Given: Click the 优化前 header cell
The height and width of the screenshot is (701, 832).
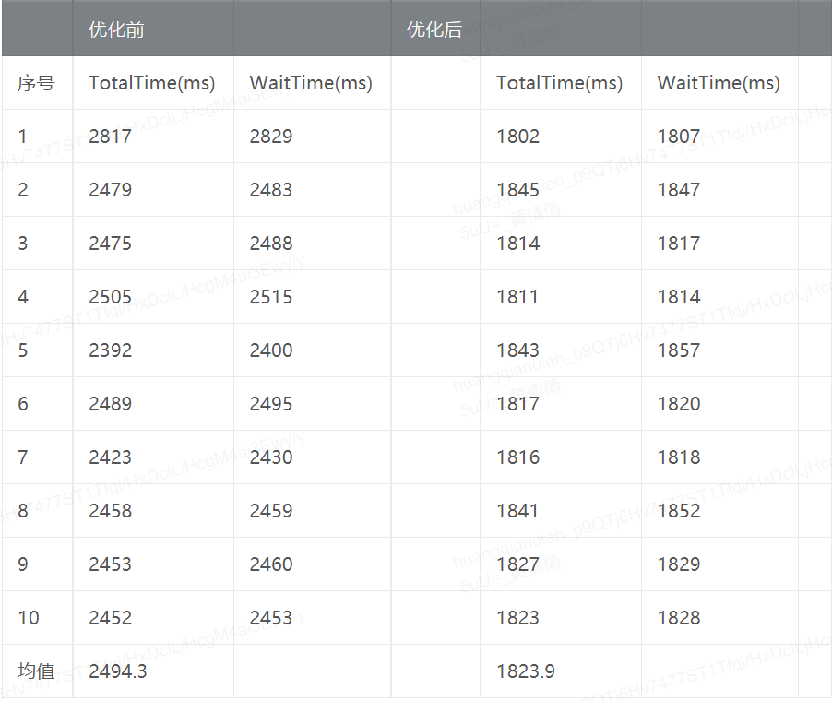Looking at the screenshot, I should pos(153,29).
